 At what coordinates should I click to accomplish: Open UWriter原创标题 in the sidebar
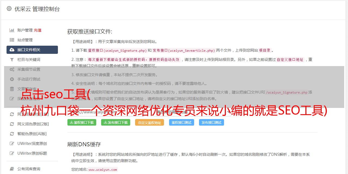(32, 153)
